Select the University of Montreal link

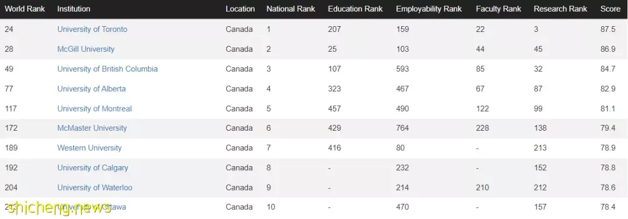coord(95,109)
